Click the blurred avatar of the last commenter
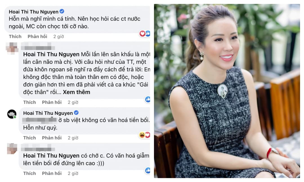The image size is (304, 182). coord(12,149)
